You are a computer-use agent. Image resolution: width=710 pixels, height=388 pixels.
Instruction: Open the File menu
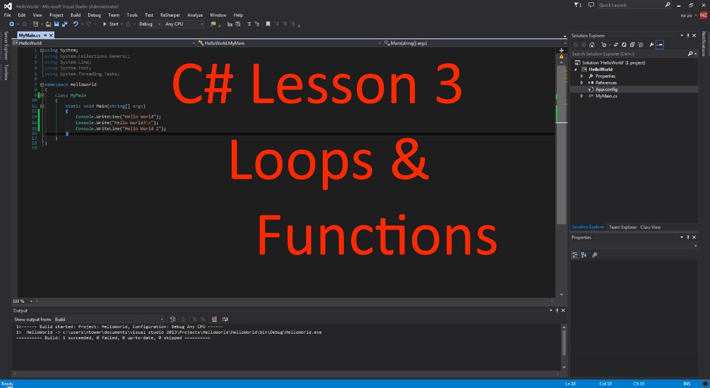tap(7, 15)
